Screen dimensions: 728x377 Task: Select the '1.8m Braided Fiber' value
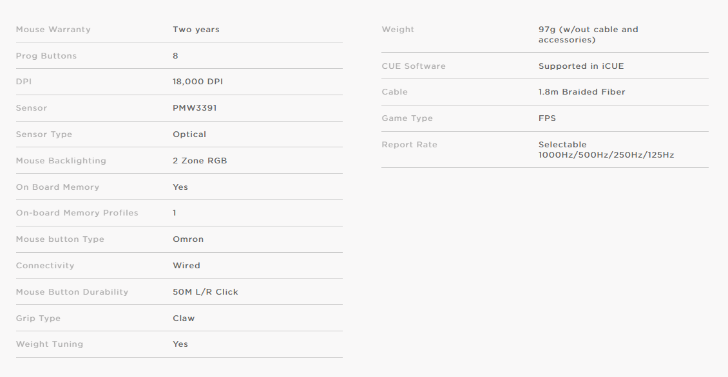(582, 92)
